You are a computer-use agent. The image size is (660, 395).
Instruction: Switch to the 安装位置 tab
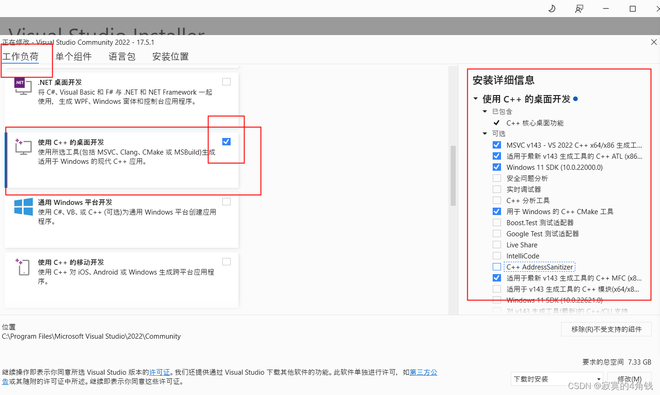[x=171, y=56]
